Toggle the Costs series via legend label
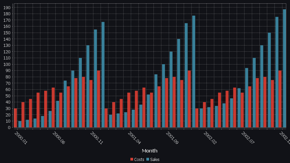The height and width of the screenshot is (163, 290). (x=139, y=160)
